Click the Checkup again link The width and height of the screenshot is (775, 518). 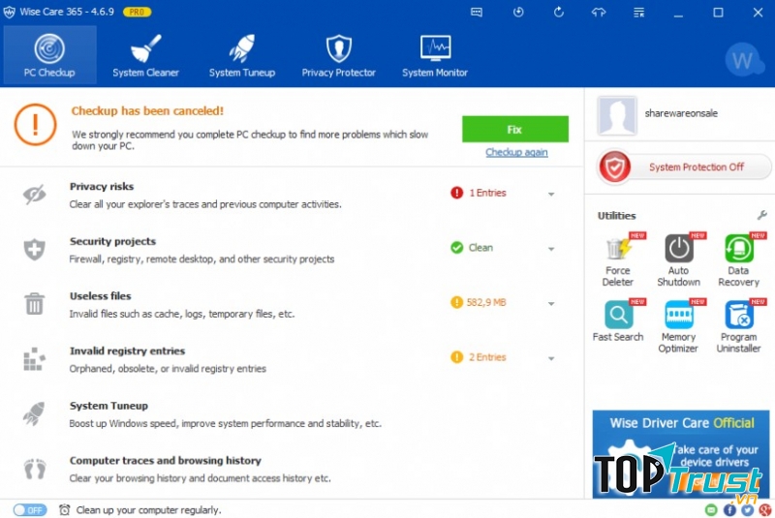pos(516,152)
